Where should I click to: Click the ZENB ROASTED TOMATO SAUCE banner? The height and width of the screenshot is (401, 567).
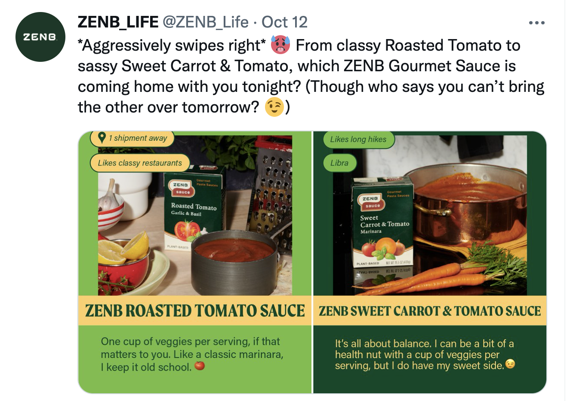195,310
